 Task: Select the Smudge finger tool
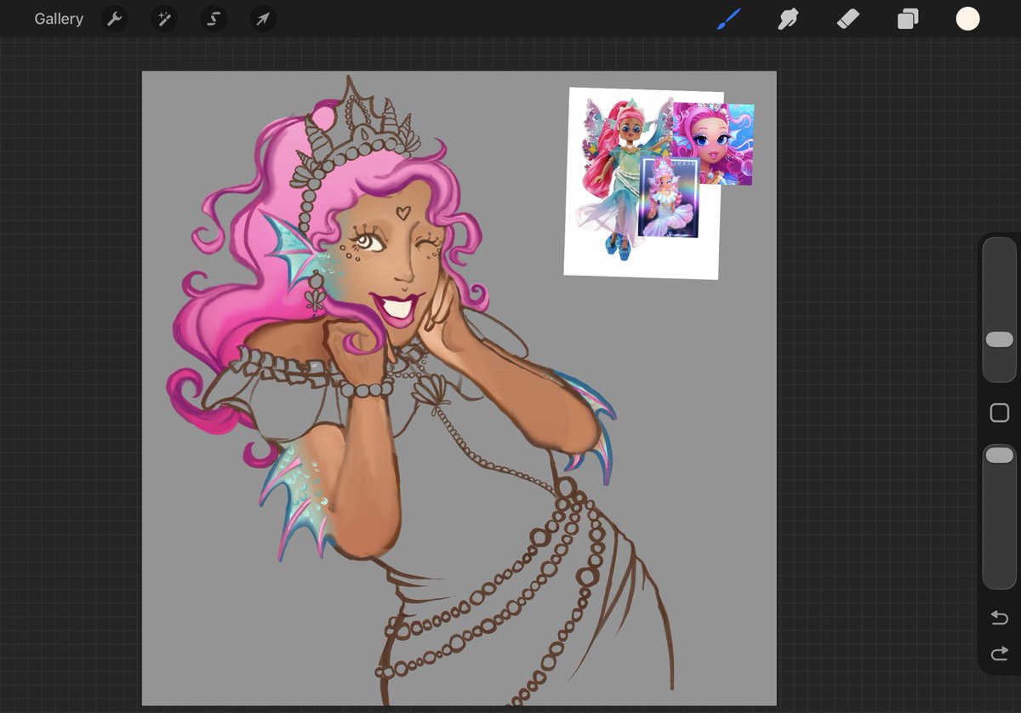(788, 19)
